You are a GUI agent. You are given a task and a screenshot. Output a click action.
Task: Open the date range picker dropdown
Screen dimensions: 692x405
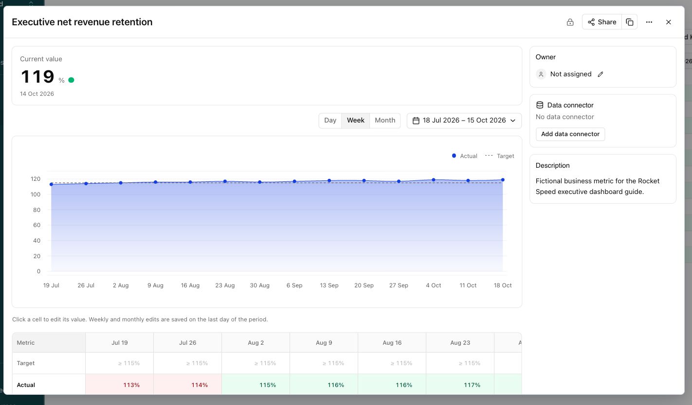click(x=464, y=120)
